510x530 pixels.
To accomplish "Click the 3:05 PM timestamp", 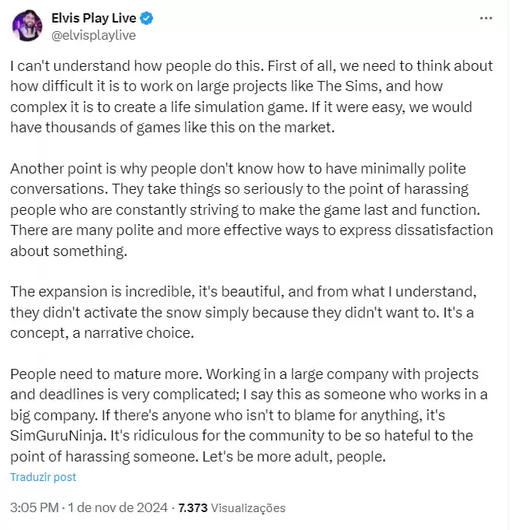I will point(34,507).
